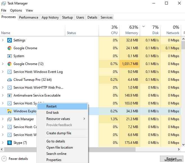Choose Create dump file
Screen dimensions: 185x163
(62, 133)
